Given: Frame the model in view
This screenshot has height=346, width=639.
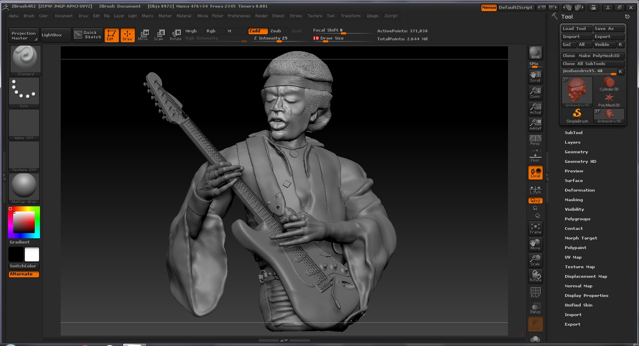Looking at the screenshot, I should pos(535,228).
